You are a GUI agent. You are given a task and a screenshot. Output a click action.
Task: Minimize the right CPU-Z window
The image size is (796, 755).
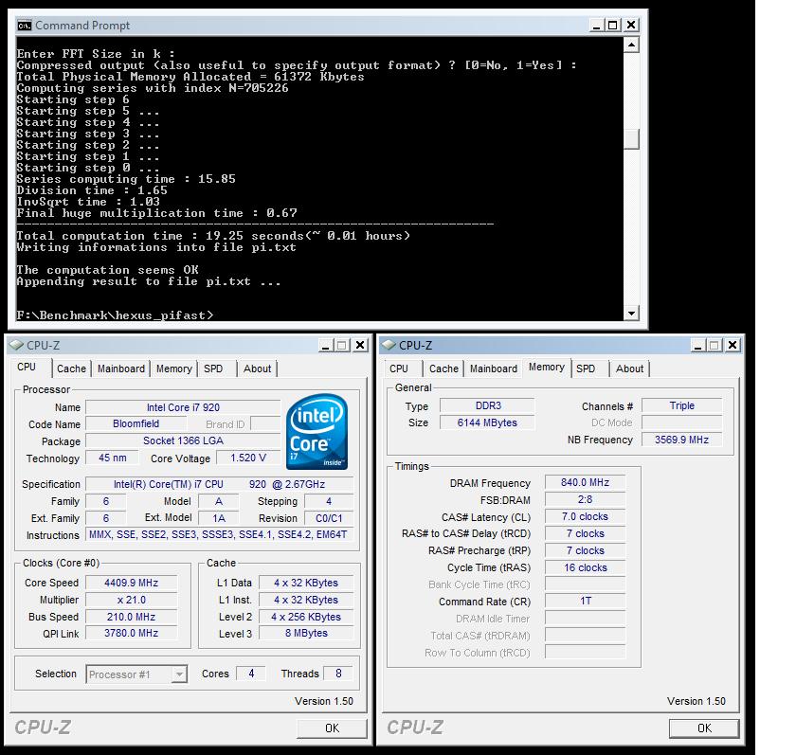(698, 346)
